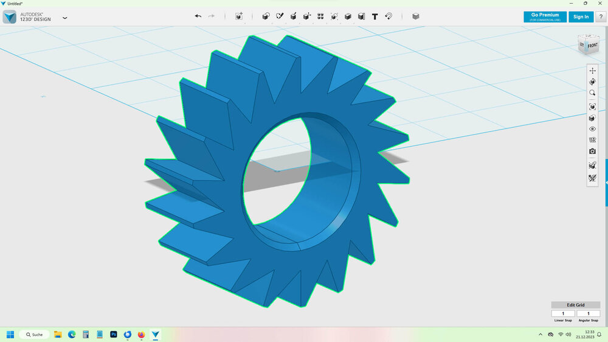Click the Zoom magnifier tool

coord(592,93)
